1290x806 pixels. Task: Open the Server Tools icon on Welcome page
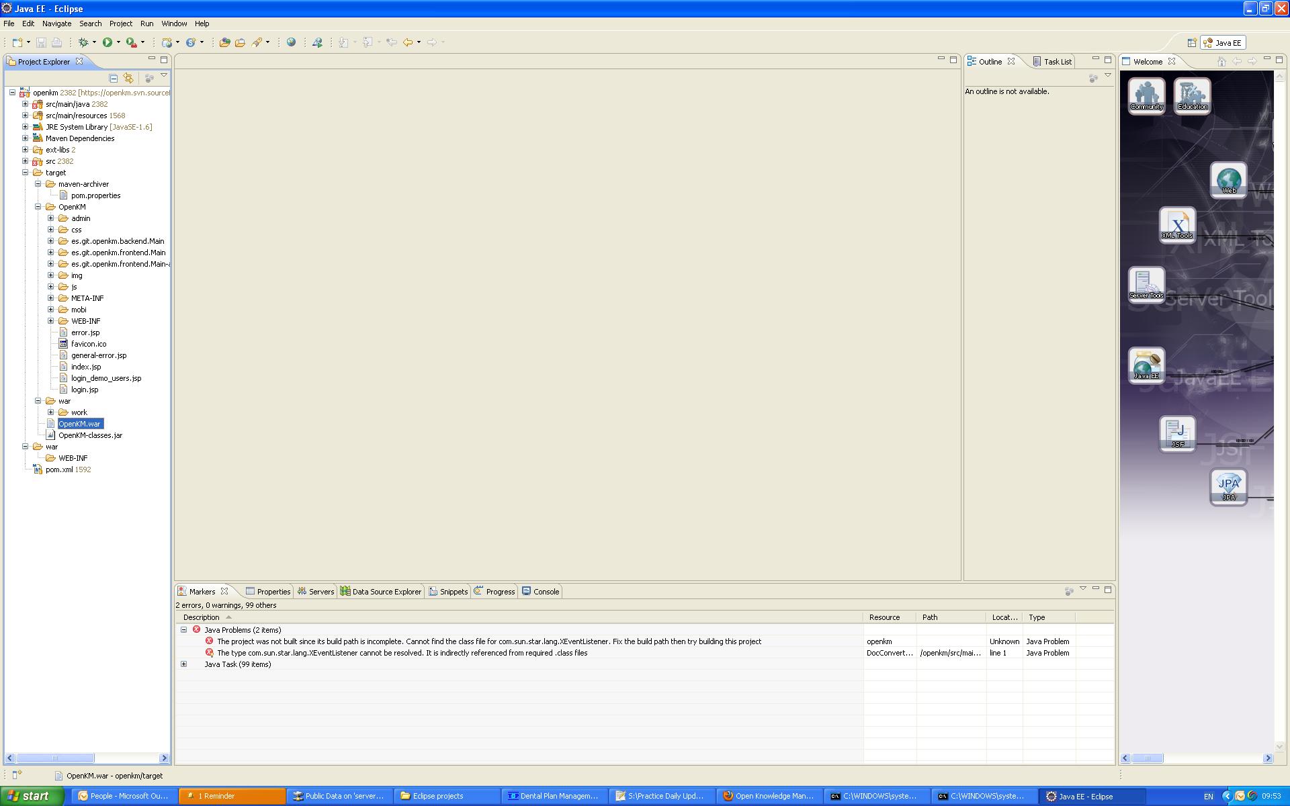1146,284
